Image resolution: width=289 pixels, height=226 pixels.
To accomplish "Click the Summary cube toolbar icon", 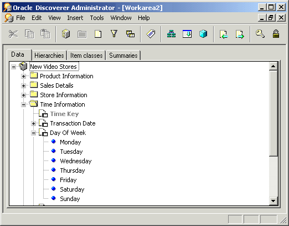I will [203, 34].
